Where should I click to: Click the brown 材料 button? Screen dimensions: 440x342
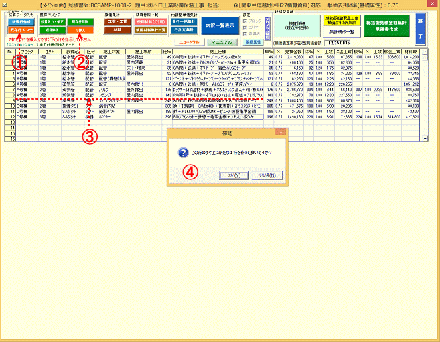118,30
